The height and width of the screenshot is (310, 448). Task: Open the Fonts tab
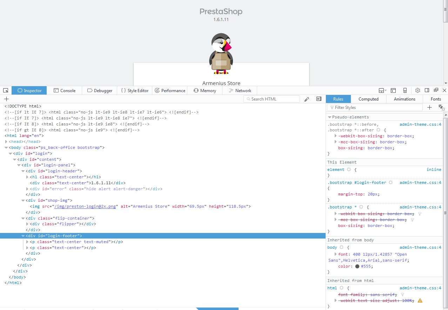pos(436,99)
